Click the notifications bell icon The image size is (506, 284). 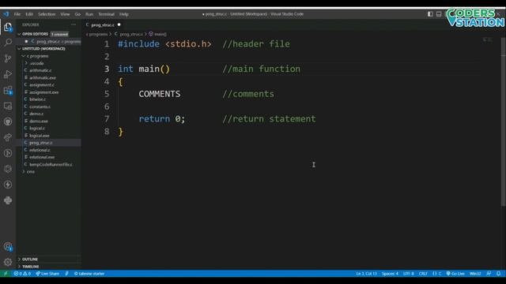pyautogui.click(x=499, y=274)
